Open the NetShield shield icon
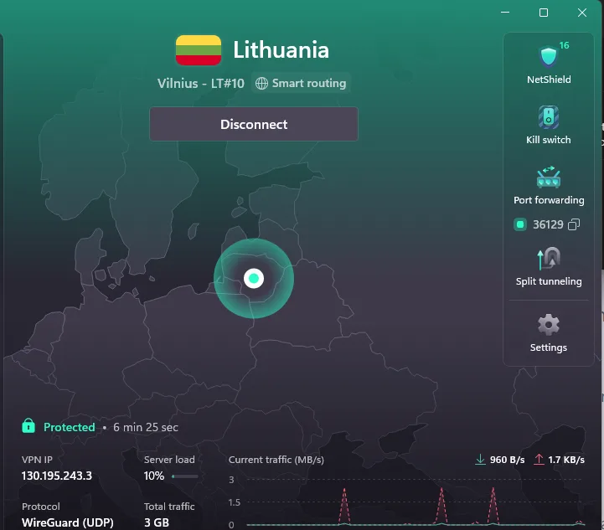The width and height of the screenshot is (604, 530). click(x=548, y=57)
